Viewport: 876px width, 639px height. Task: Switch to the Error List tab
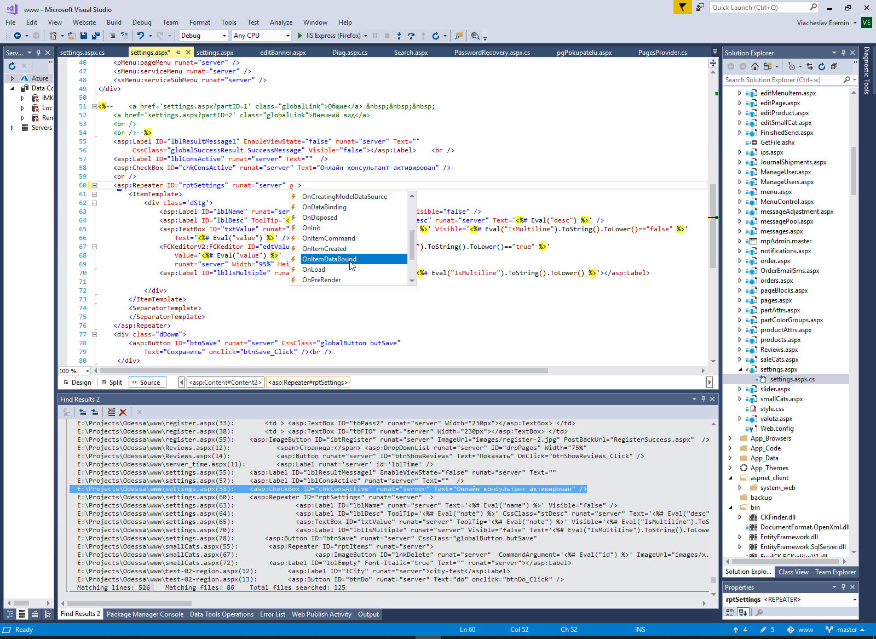pyautogui.click(x=272, y=614)
